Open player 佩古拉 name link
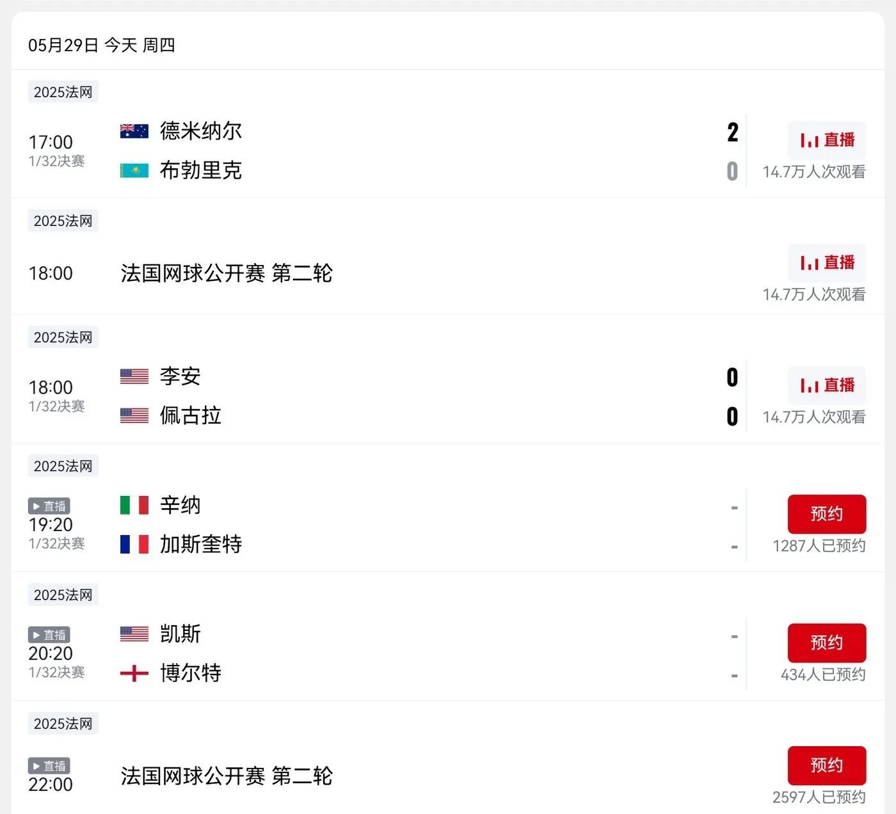 (x=191, y=416)
